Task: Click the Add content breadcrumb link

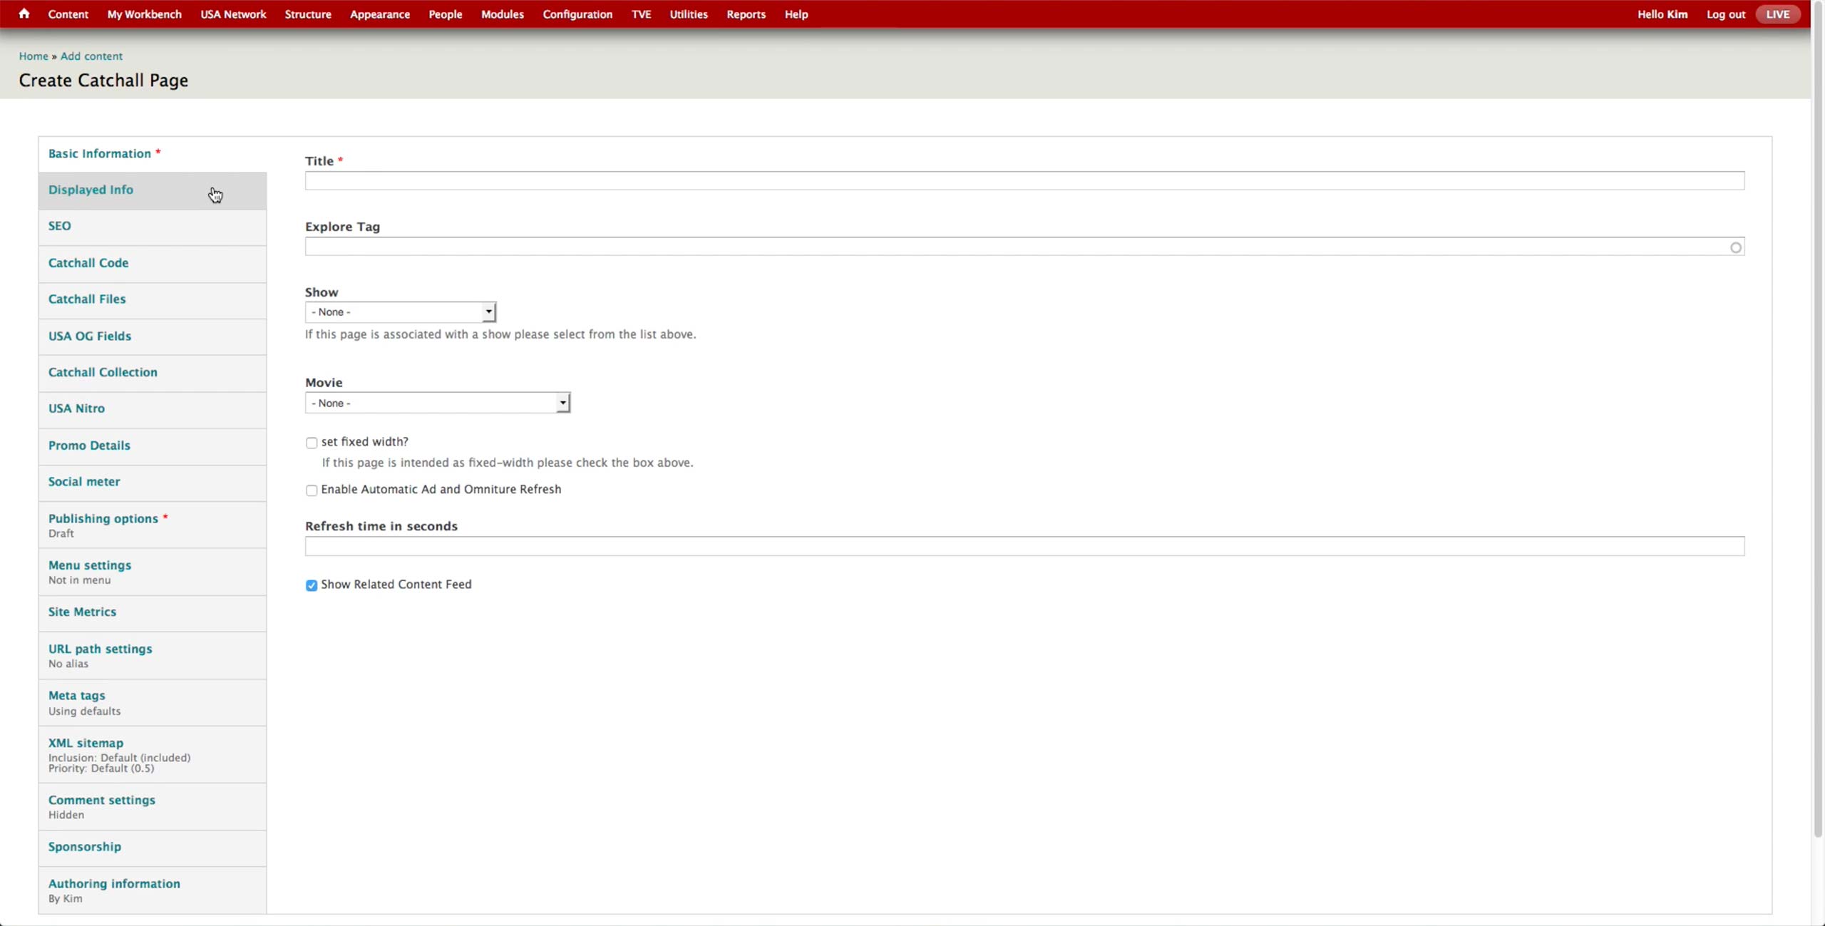Action: point(91,56)
